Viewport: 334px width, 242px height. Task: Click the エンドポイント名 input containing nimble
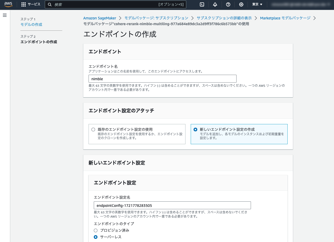tap(162, 79)
